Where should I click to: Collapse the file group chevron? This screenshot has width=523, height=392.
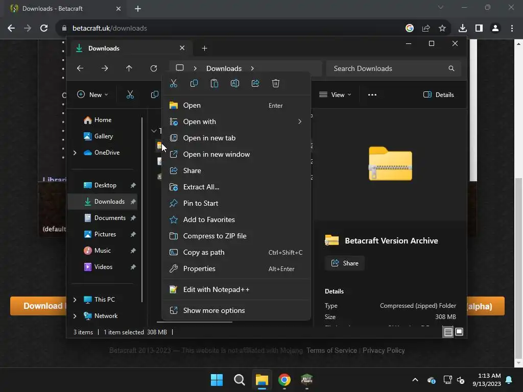[x=153, y=131]
